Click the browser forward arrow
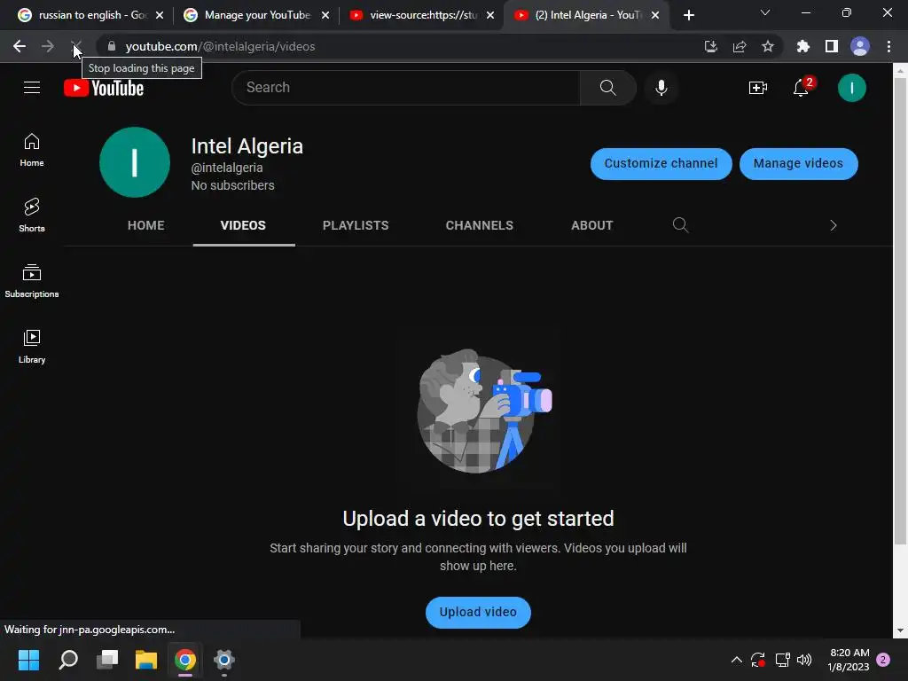The width and height of the screenshot is (908, 681). [x=48, y=46]
